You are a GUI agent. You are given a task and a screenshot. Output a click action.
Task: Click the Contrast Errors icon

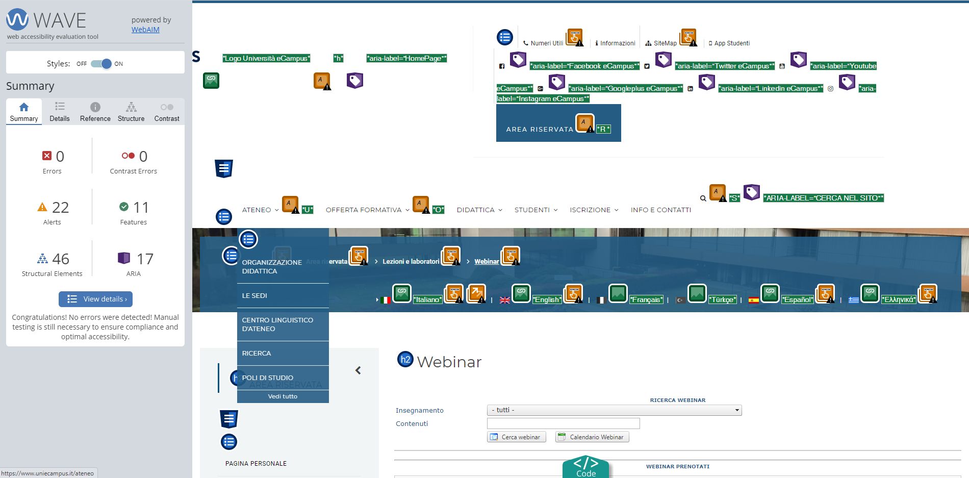[x=128, y=156]
